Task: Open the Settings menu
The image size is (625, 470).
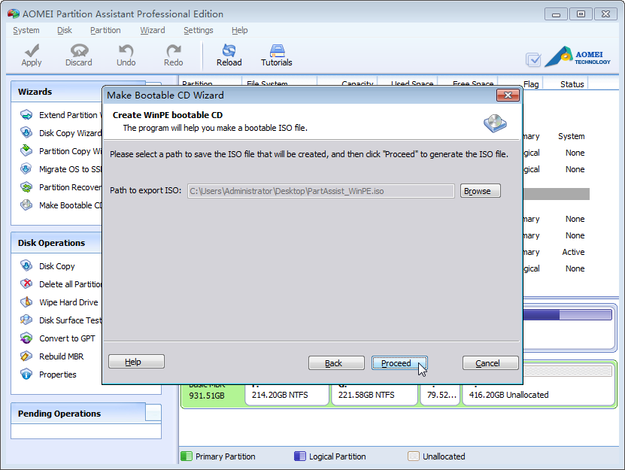Action: (198, 30)
